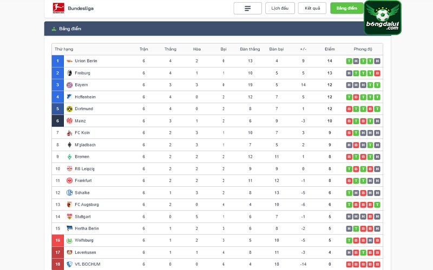Viewport: 433px width, 270px height.
Task: Click Stuttgart's first form badge H
Action: (349, 217)
